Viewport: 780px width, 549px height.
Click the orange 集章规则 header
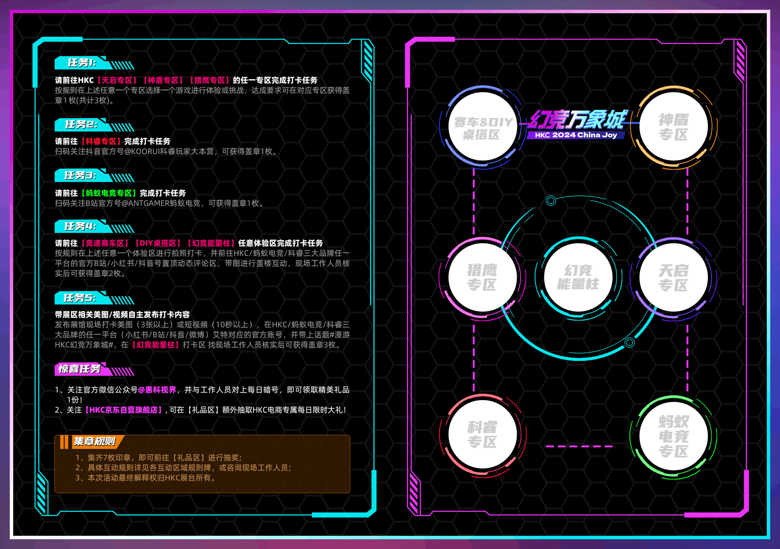pyautogui.click(x=94, y=441)
